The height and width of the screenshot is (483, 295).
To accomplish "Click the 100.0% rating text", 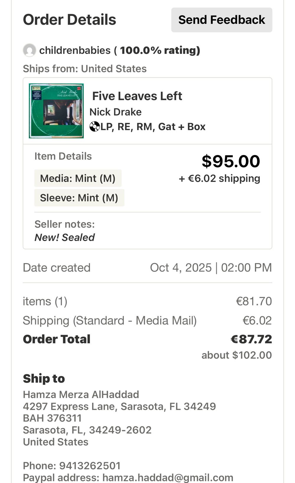I will (x=159, y=50).
